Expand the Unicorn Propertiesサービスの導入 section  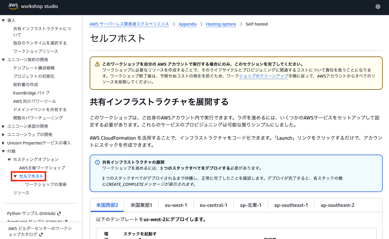[x=3, y=142]
